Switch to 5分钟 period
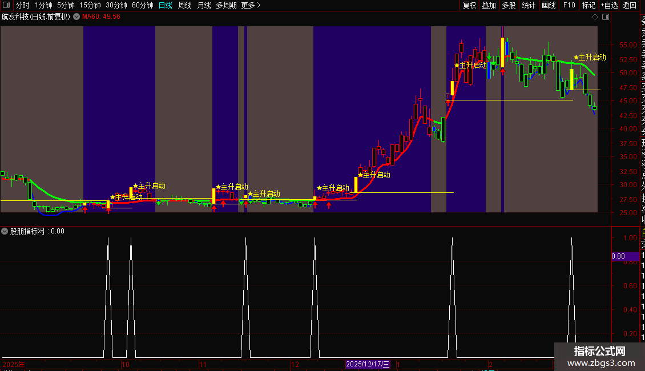The image size is (645, 371). [x=66, y=5]
